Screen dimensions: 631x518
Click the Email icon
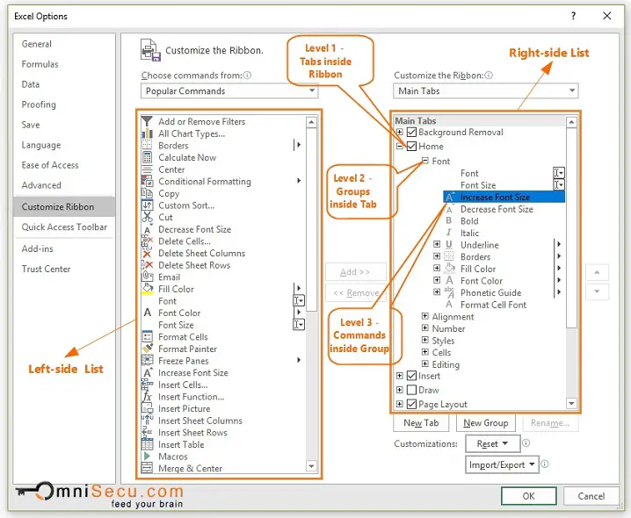pyautogui.click(x=147, y=277)
